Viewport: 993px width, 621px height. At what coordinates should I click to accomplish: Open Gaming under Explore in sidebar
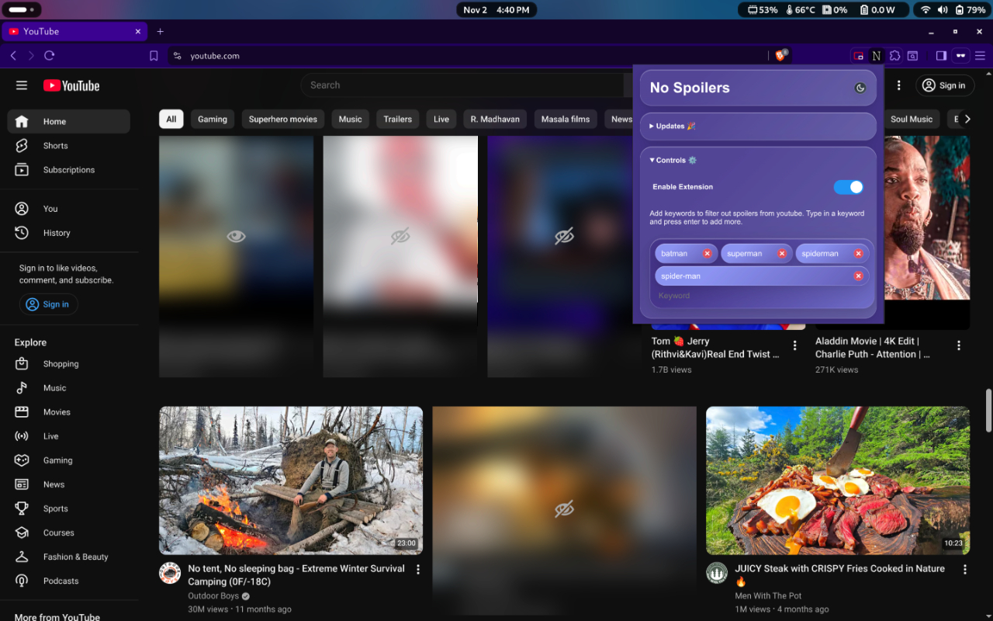point(69,460)
